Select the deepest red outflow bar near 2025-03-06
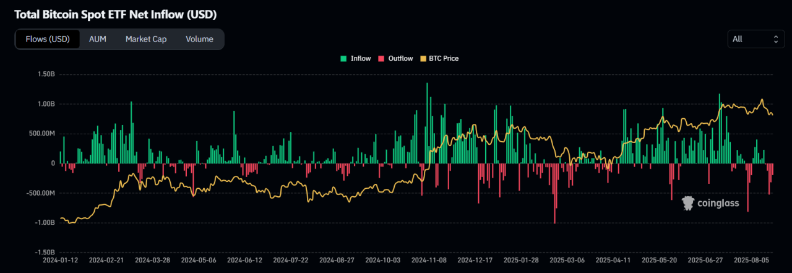792x273 pixels. (x=554, y=193)
